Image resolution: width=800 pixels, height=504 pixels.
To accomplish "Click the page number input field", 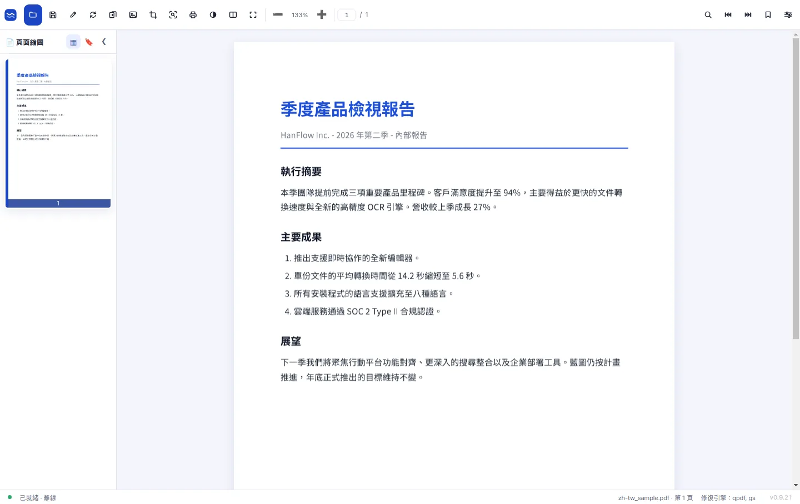I will (347, 15).
